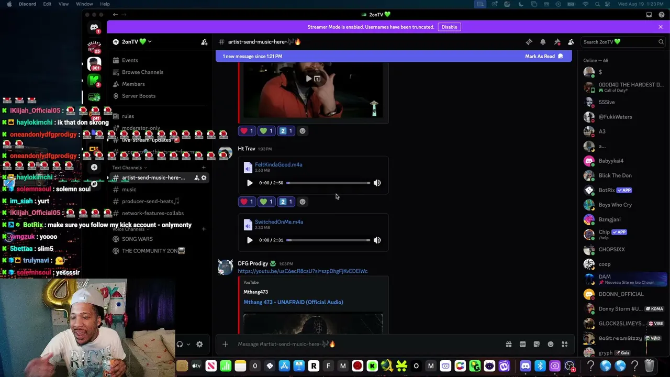Mute SwitchedOnMe.m4a audio volume

pos(377,240)
